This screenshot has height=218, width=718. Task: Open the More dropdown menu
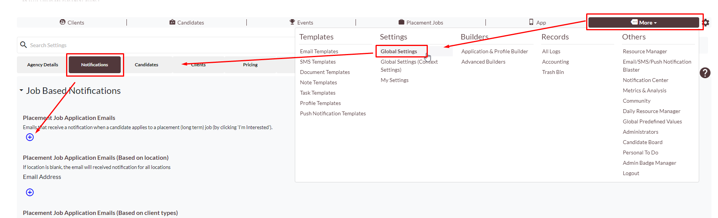click(644, 23)
